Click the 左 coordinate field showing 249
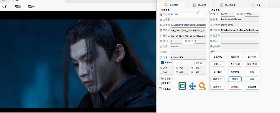This screenshot has height=113, width=280. pyautogui.click(x=168, y=68)
